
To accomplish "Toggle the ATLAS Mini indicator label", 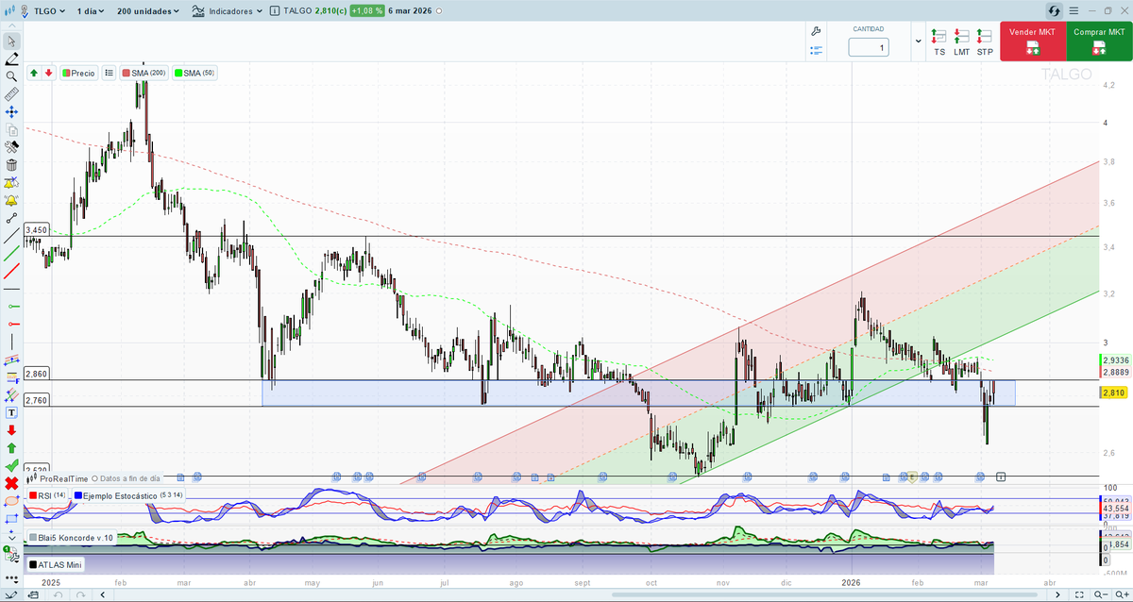I will tap(56, 564).
